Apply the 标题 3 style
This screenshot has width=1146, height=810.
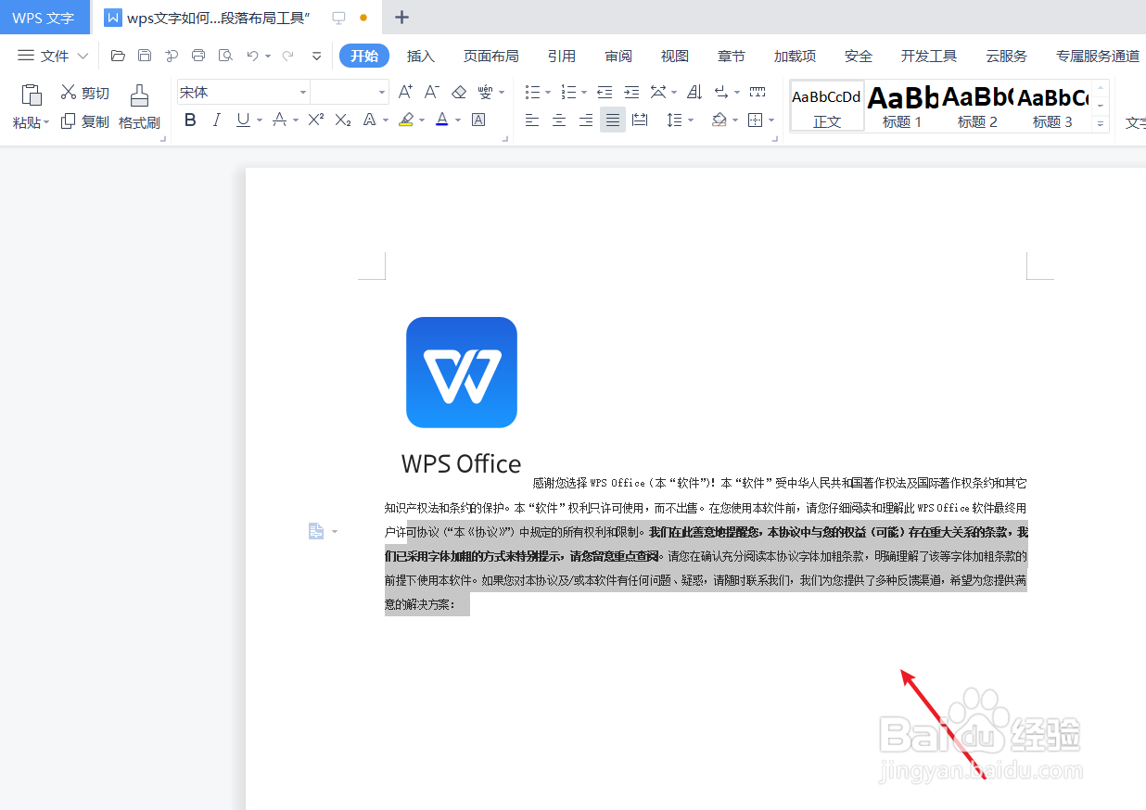pyautogui.click(x=1052, y=106)
